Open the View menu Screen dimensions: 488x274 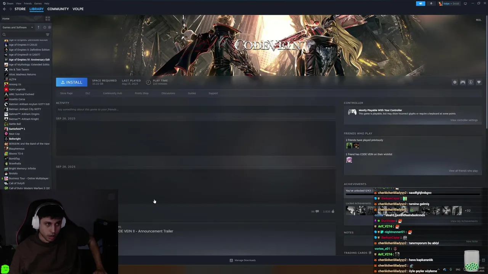tap(18, 3)
